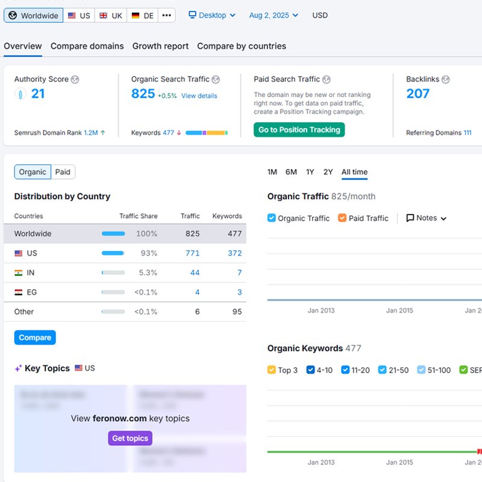Click the globe icon next to Organic Search Traffic
The image size is (482, 482).
(x=216, y=80)
